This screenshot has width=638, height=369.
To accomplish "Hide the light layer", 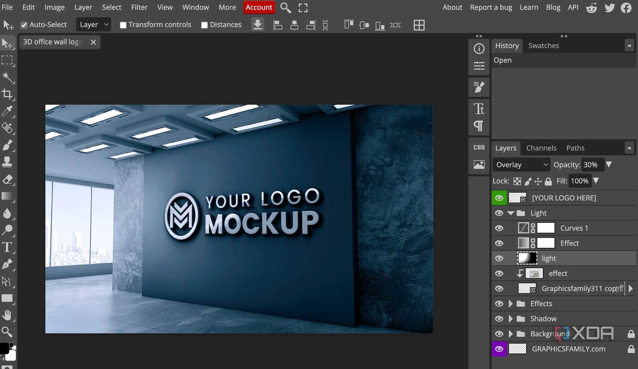I will click(499, 258).
